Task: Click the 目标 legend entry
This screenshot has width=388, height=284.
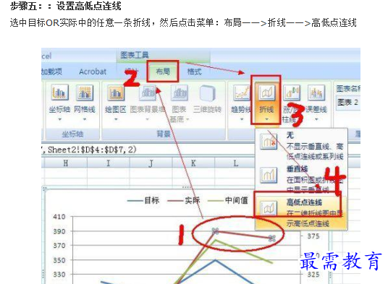Action: [143, 200]
